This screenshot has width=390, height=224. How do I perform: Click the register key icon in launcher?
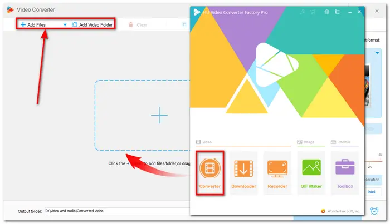[302, 12]
